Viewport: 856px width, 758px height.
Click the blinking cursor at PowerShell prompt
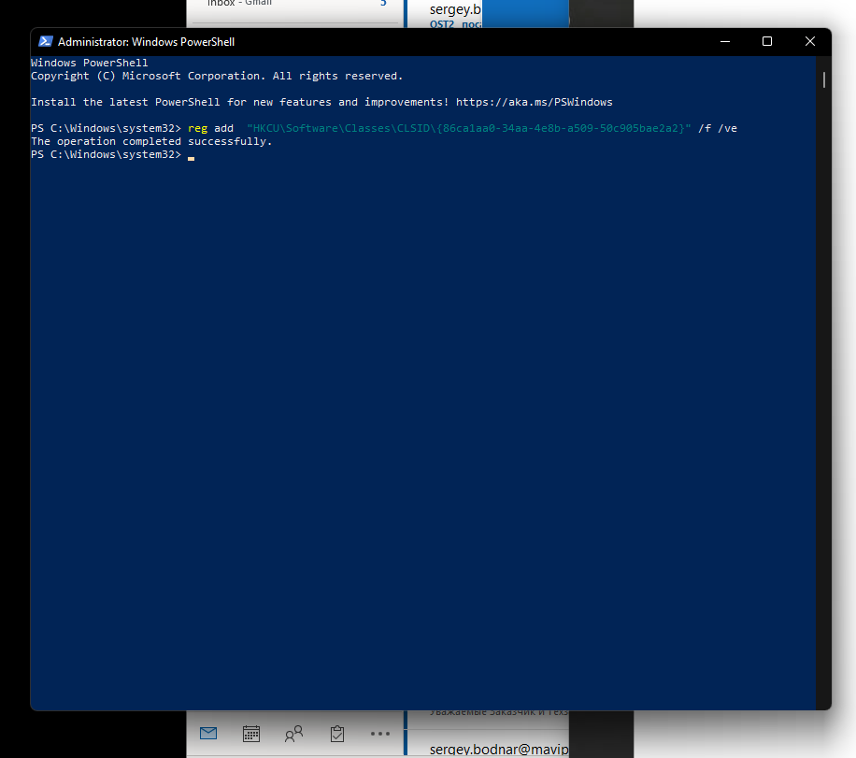[x=191, y=155]
